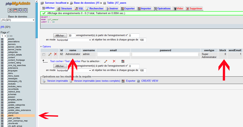Delete the Administrator row with red X

pos(55,54)
